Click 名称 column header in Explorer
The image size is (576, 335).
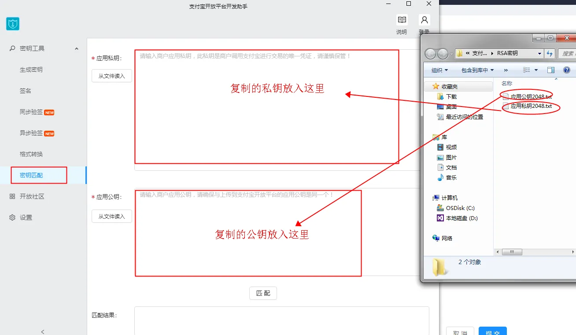[x=507, y=83]
